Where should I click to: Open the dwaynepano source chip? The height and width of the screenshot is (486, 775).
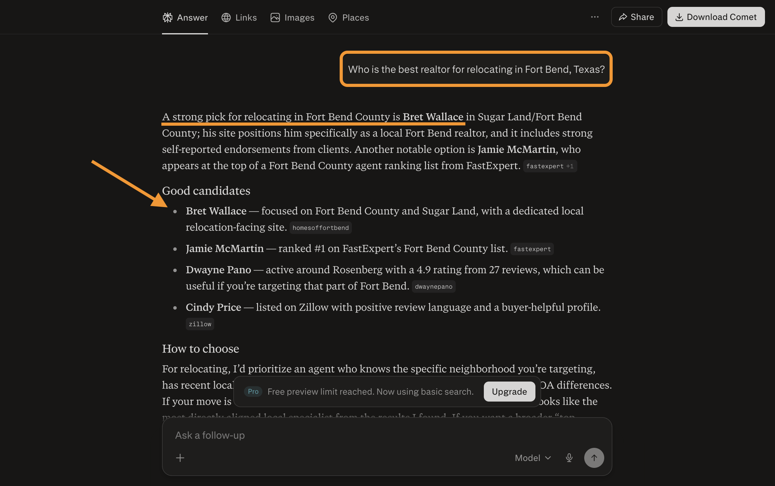(x=433, y=287)
